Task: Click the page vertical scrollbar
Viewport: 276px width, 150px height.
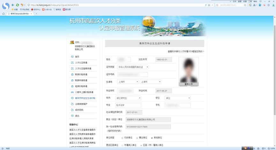Action: tap(275, 71)
